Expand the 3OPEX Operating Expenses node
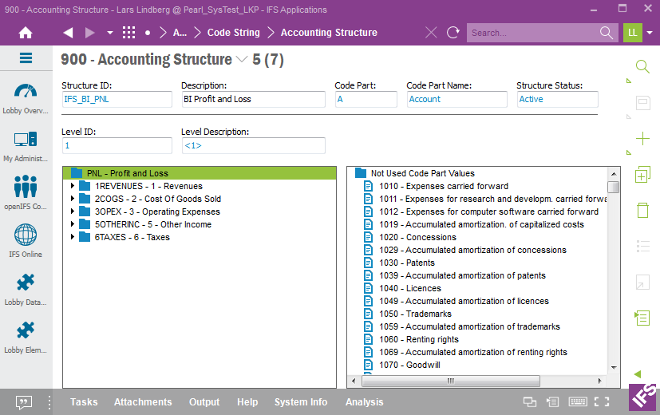The height and width of the screenshot is (415, 660). [73, 211]
